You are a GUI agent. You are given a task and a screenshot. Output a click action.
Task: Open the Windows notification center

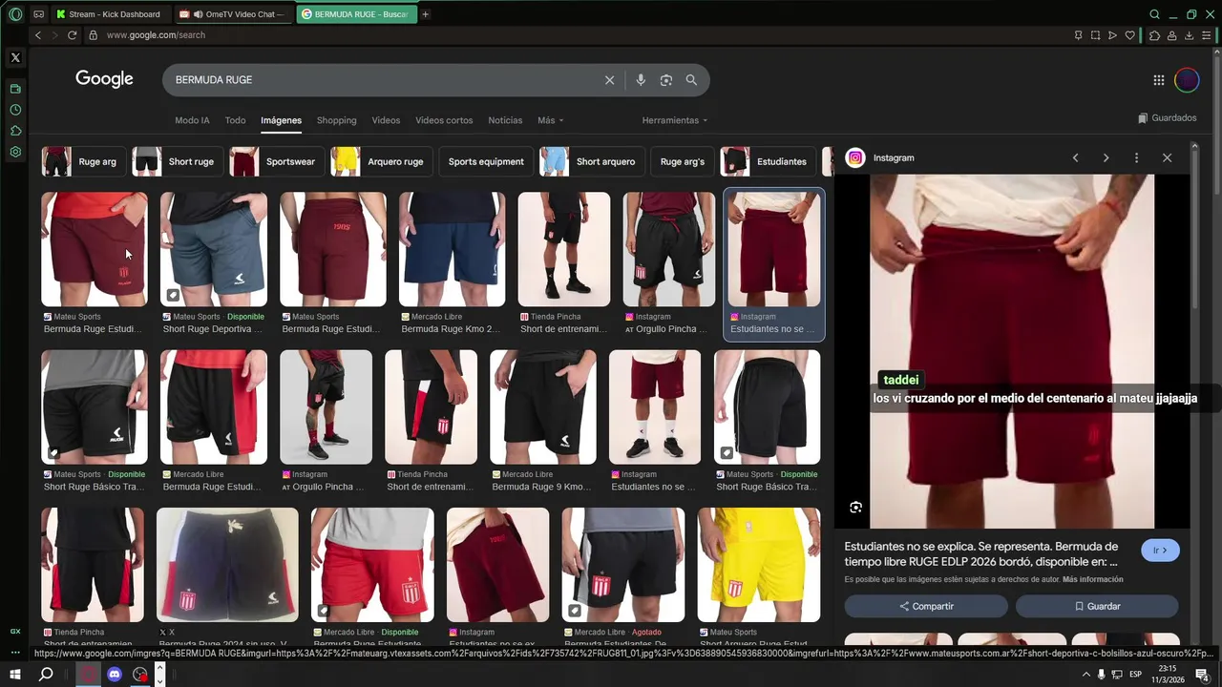pos(1202,675)
